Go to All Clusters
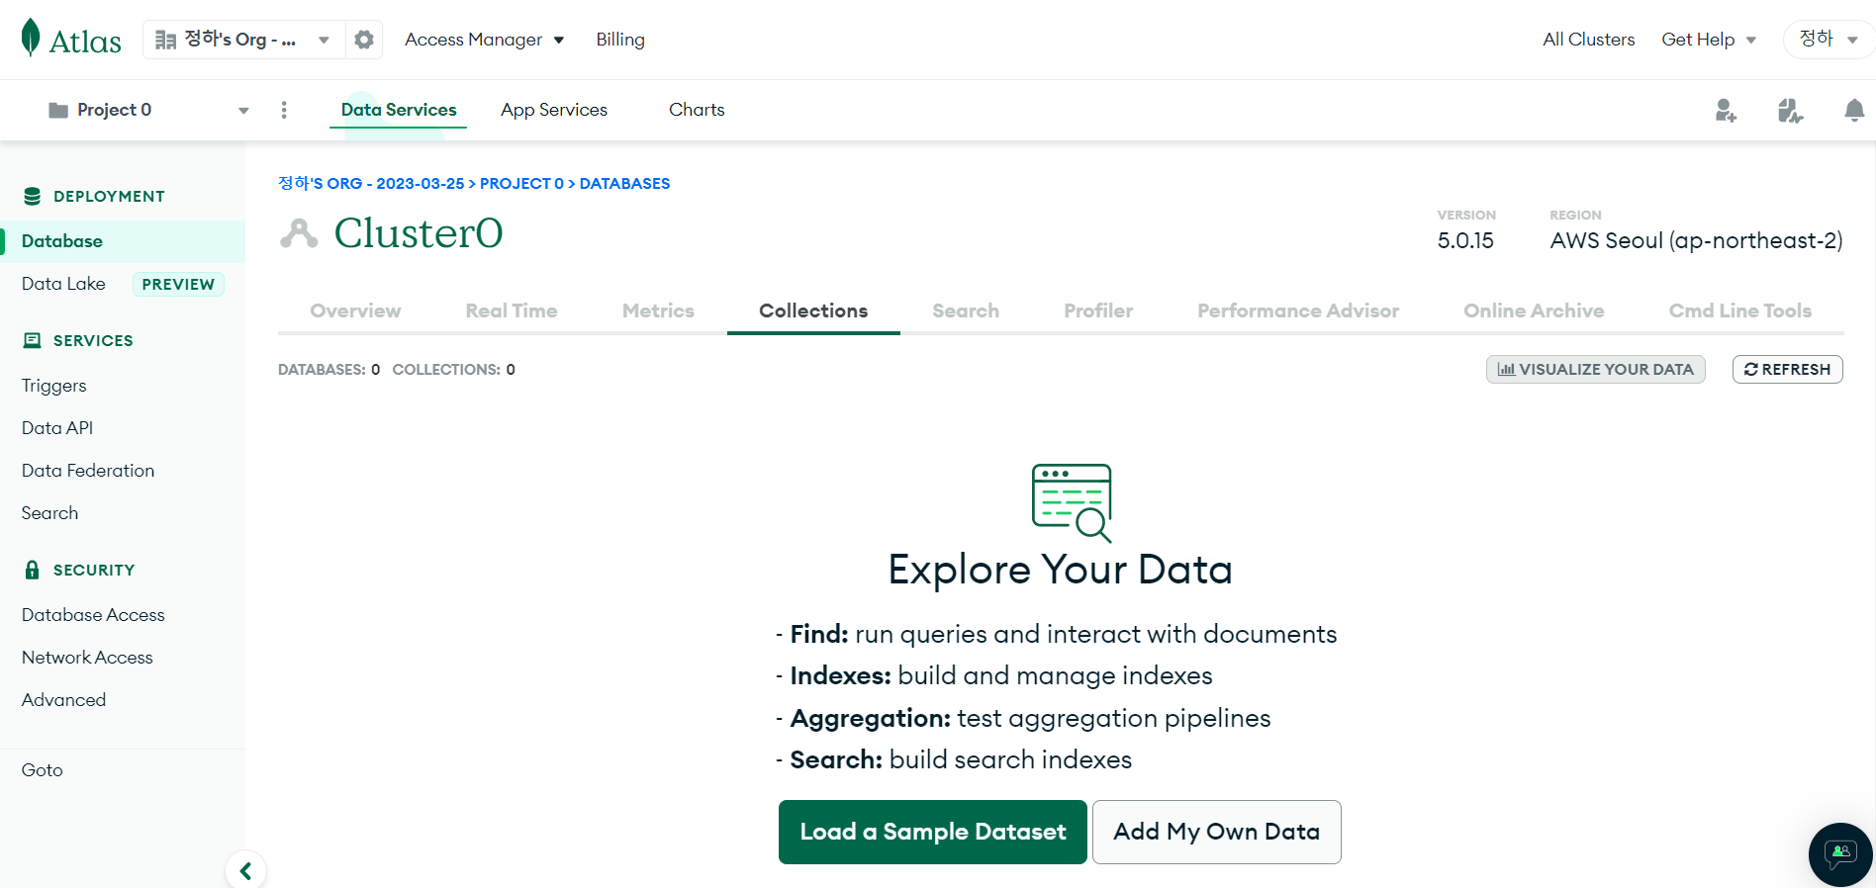 point(1588,40)
